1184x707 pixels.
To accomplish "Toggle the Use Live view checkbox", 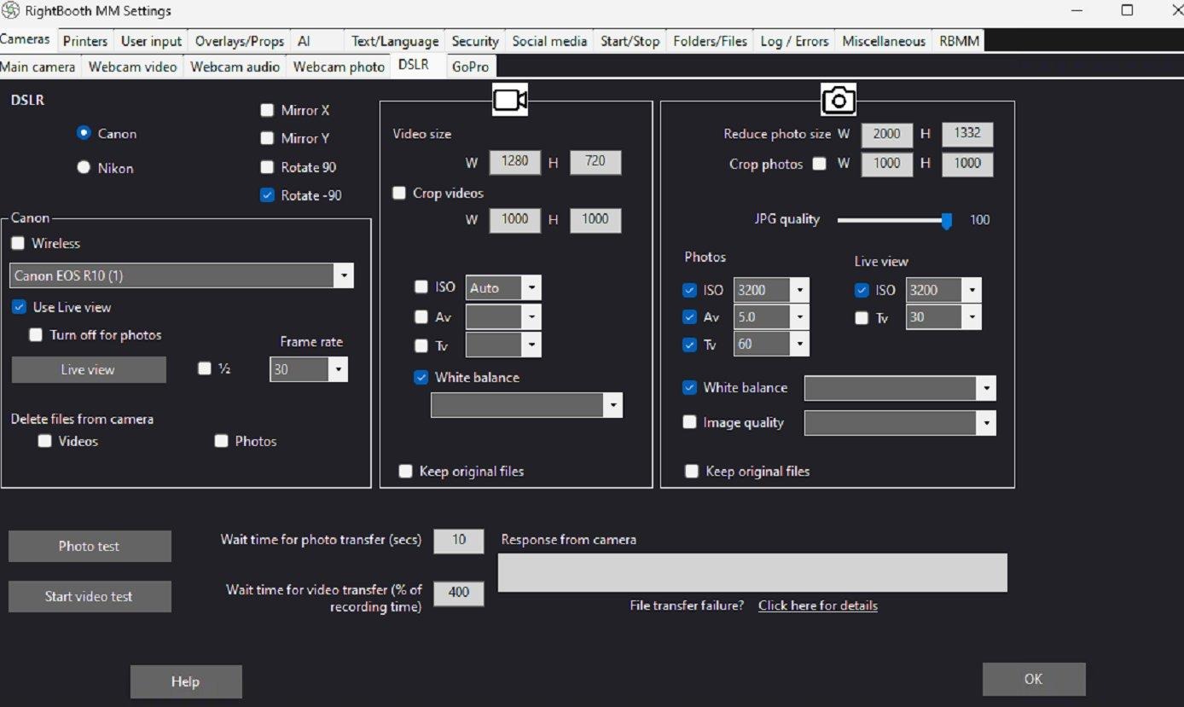I will [19, 307].
